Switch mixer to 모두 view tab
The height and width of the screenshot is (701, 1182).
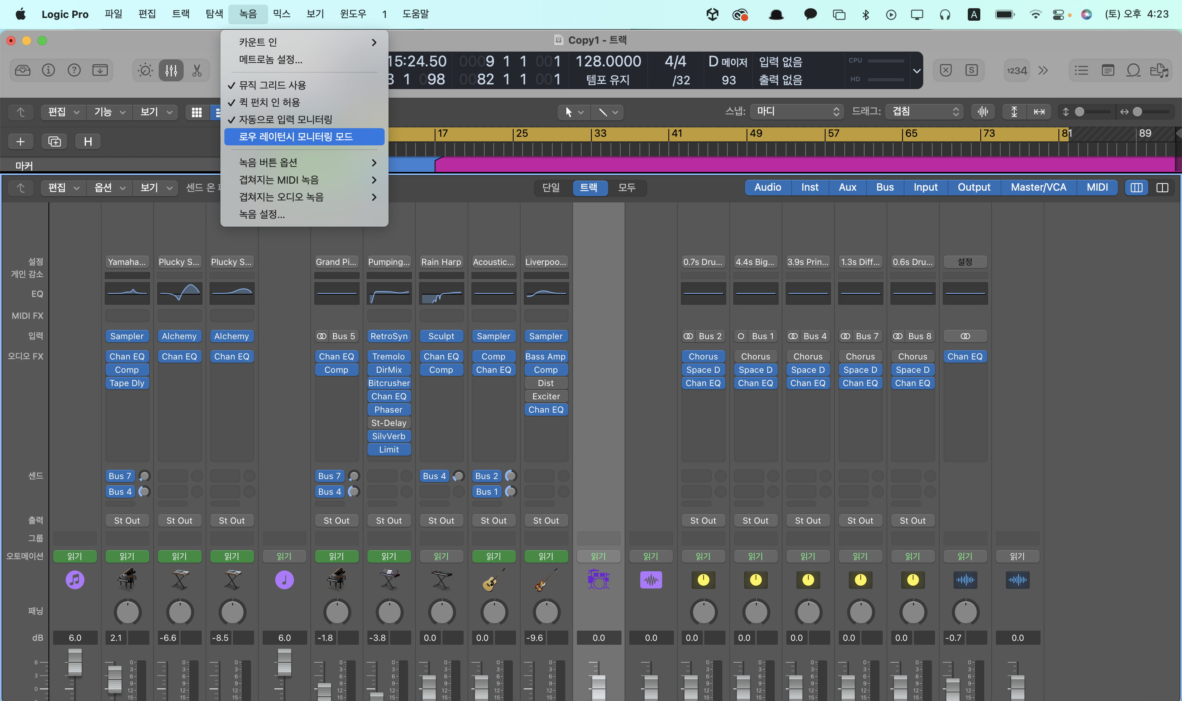627,188
